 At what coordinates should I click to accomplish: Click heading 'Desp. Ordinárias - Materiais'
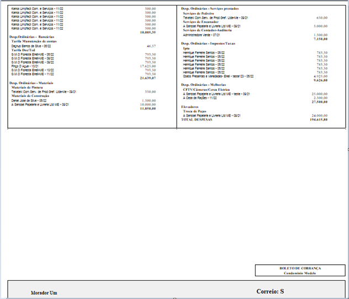31,83
